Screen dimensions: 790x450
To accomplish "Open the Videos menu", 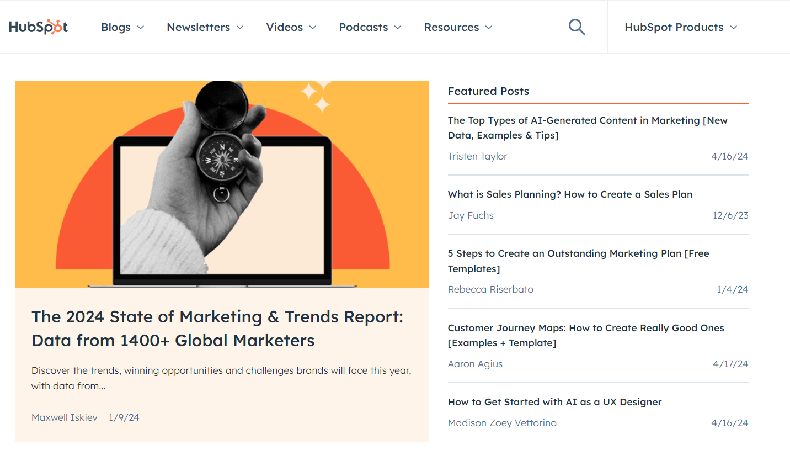I will point(291,27).
